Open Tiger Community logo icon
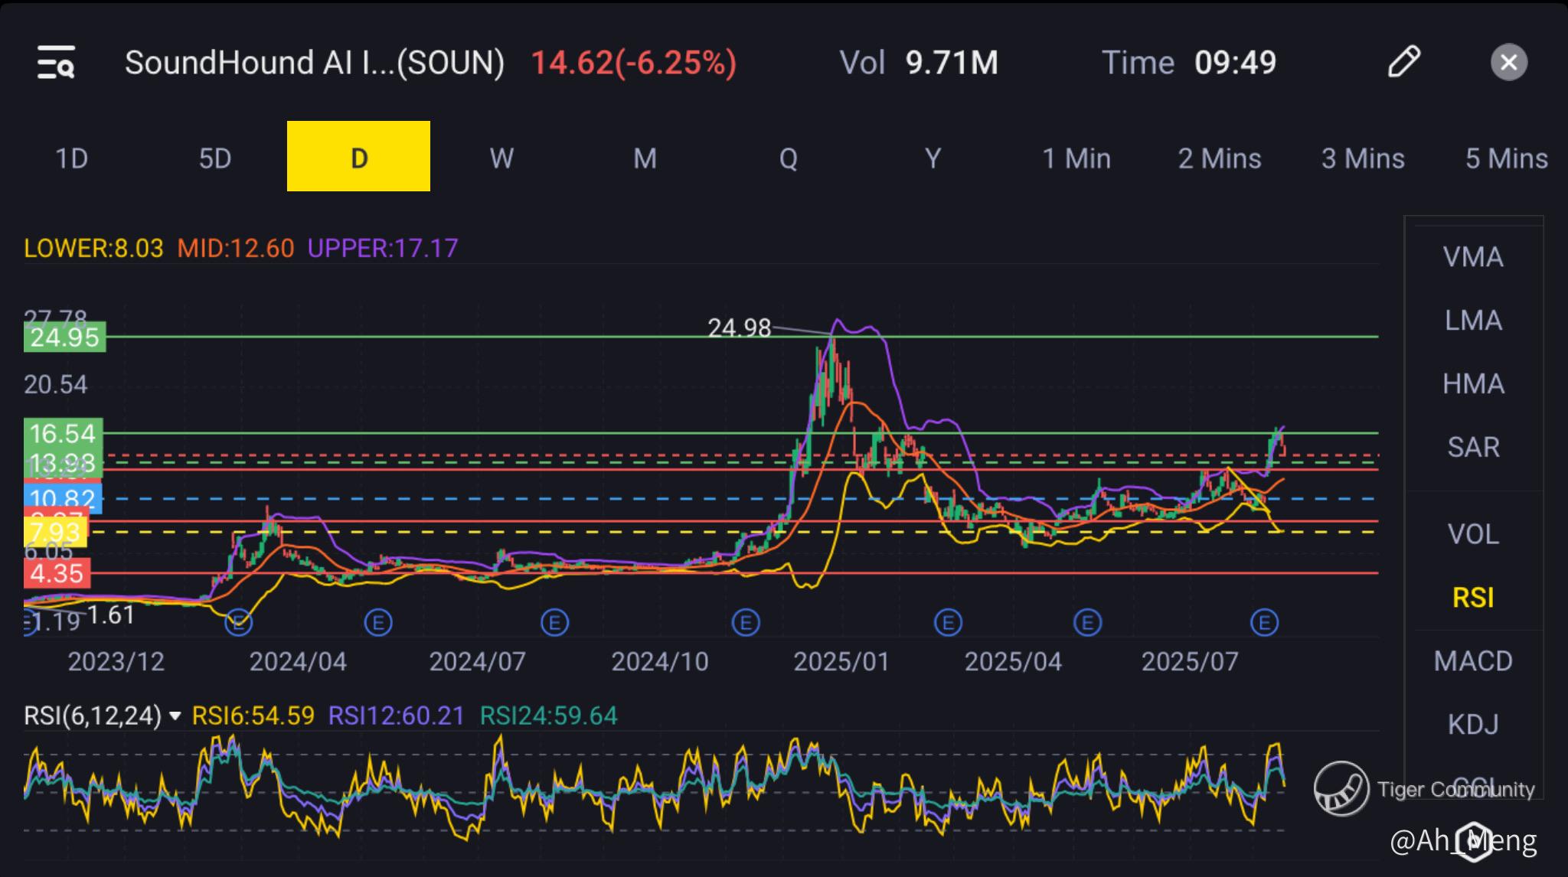Viewport: 1568px width, 877px height. pos(1341,788)
